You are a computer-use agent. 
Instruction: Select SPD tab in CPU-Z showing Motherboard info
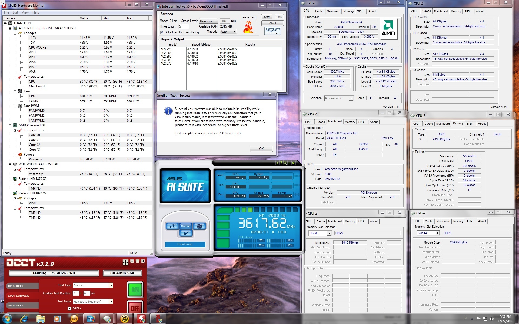pyautogui.click(x=361, y=122)
